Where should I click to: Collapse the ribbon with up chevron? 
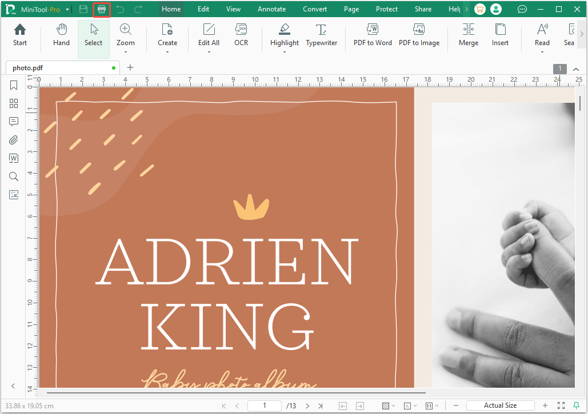click(x=576, y=69)
